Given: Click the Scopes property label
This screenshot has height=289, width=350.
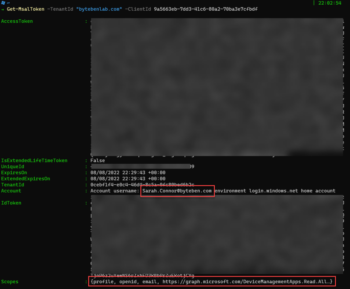Looking at the screenshot, I should [10, 281].
